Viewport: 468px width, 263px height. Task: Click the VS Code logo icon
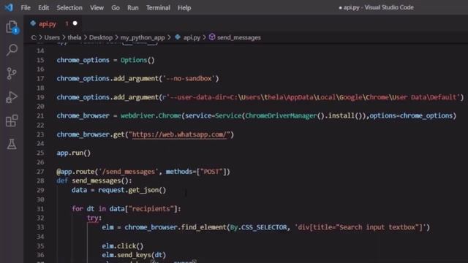[x=9, y=7]
